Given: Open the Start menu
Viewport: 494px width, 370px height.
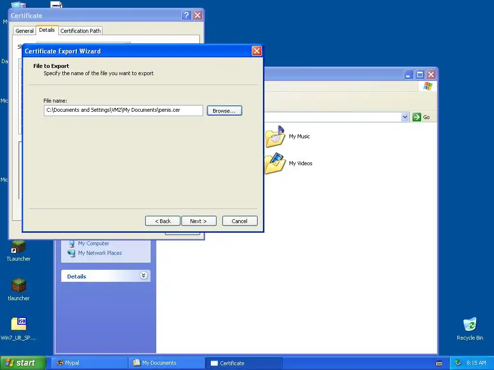Looking at the screenshot, I should coord(23,363).
